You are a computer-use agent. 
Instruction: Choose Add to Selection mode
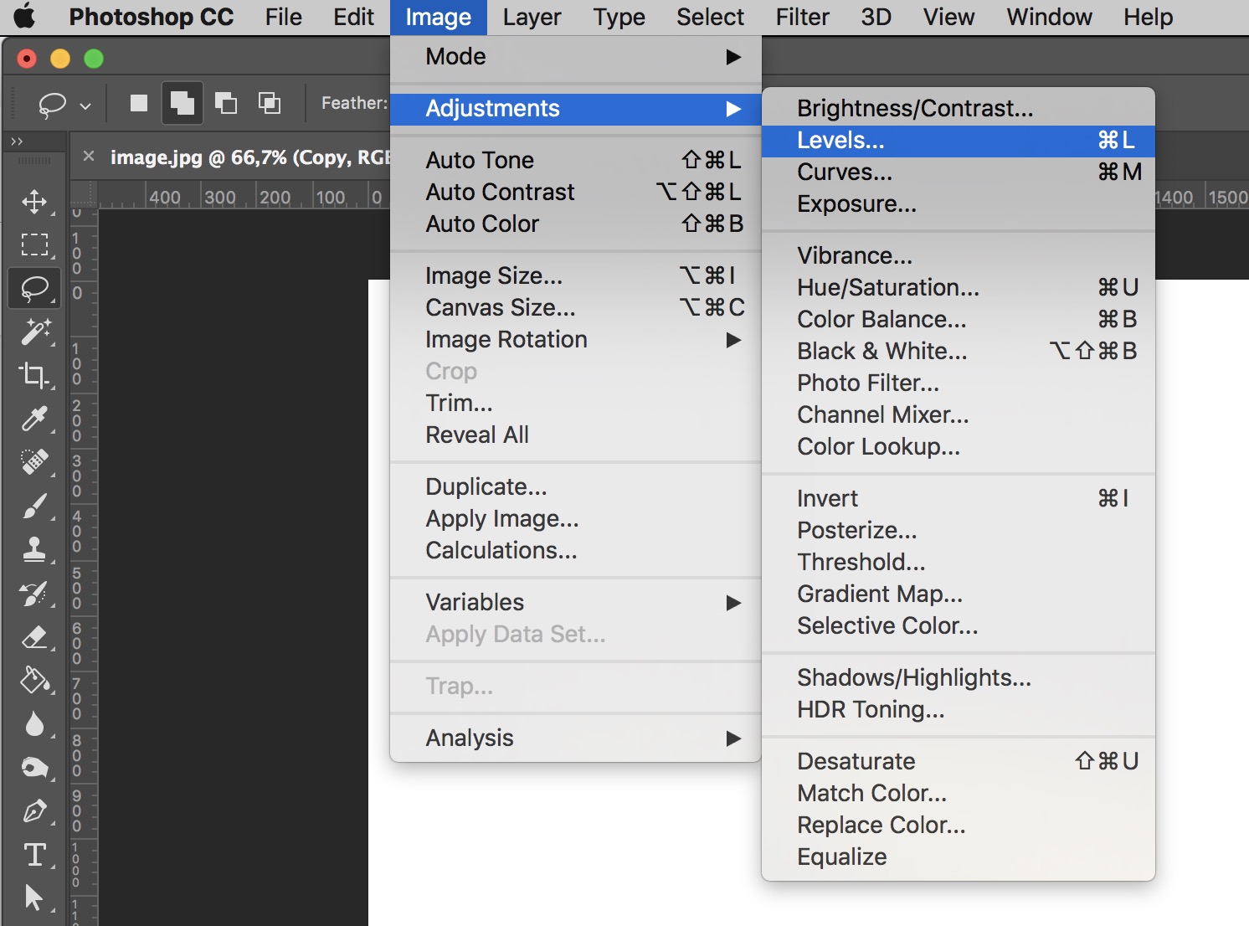(182, 103)
